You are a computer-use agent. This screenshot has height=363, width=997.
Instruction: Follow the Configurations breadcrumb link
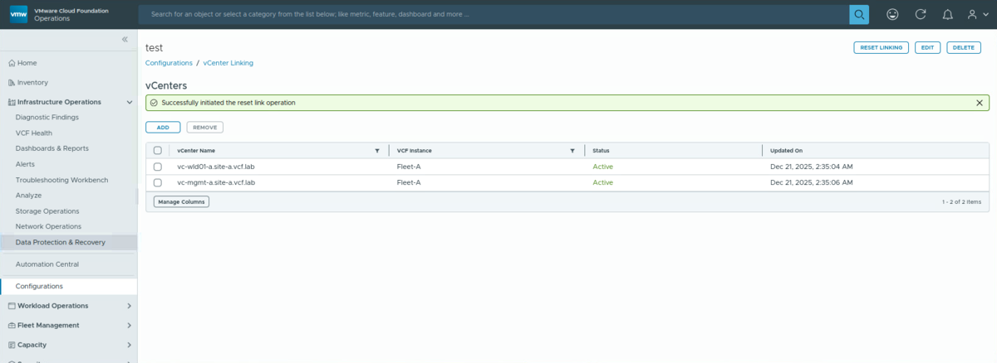click(x=169, y=63)
